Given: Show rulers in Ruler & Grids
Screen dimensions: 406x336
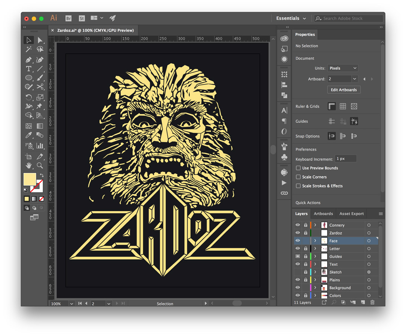Looking at the screenshot, I should tap(332, 107).
